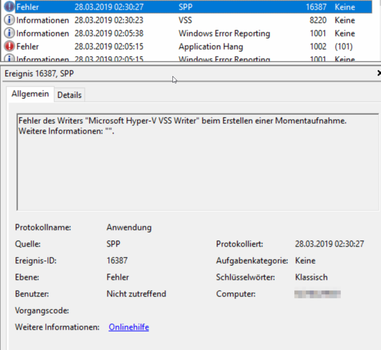Click the Ereignis-ID value 16387 in the details
Screen dimensions: 381x350
[117, 260]
